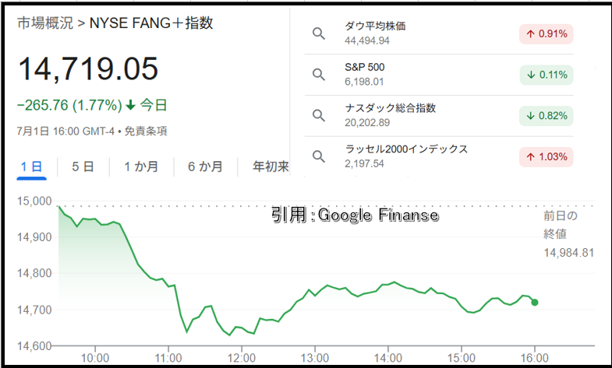Switch to the 6か月 chart range
The image size is (612, 368).
tap(205, 166)
